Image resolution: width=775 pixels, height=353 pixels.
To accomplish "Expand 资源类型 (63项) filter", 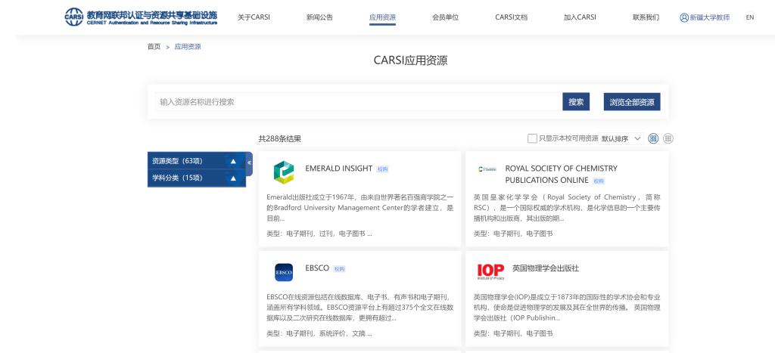I will click(197, 161).
